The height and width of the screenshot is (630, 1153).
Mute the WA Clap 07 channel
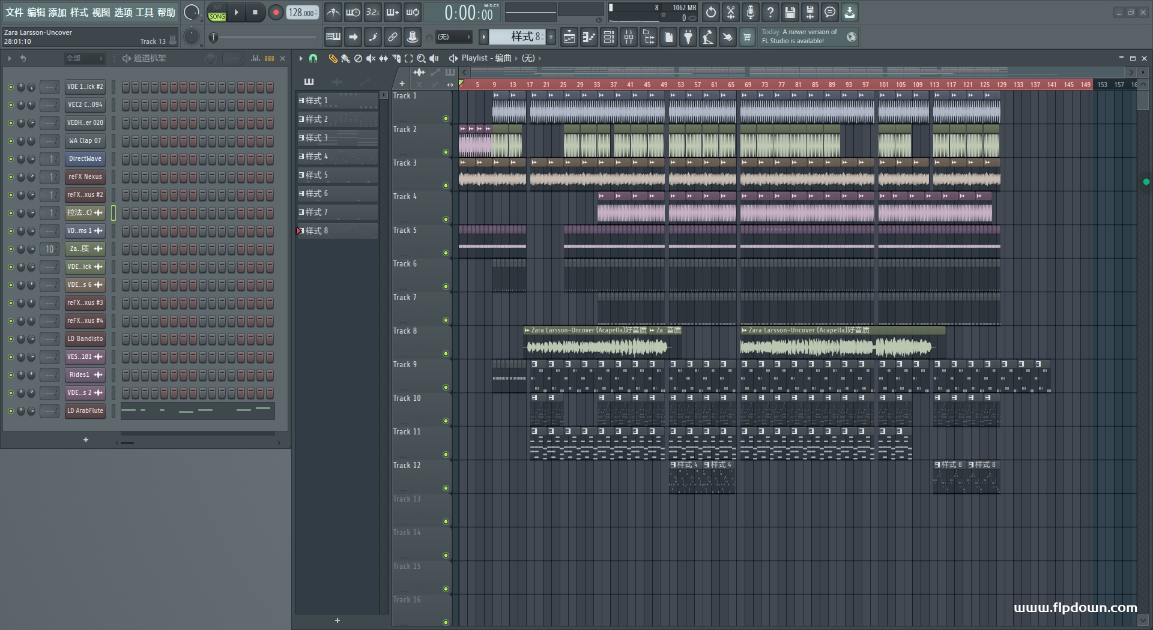point(10,141)
